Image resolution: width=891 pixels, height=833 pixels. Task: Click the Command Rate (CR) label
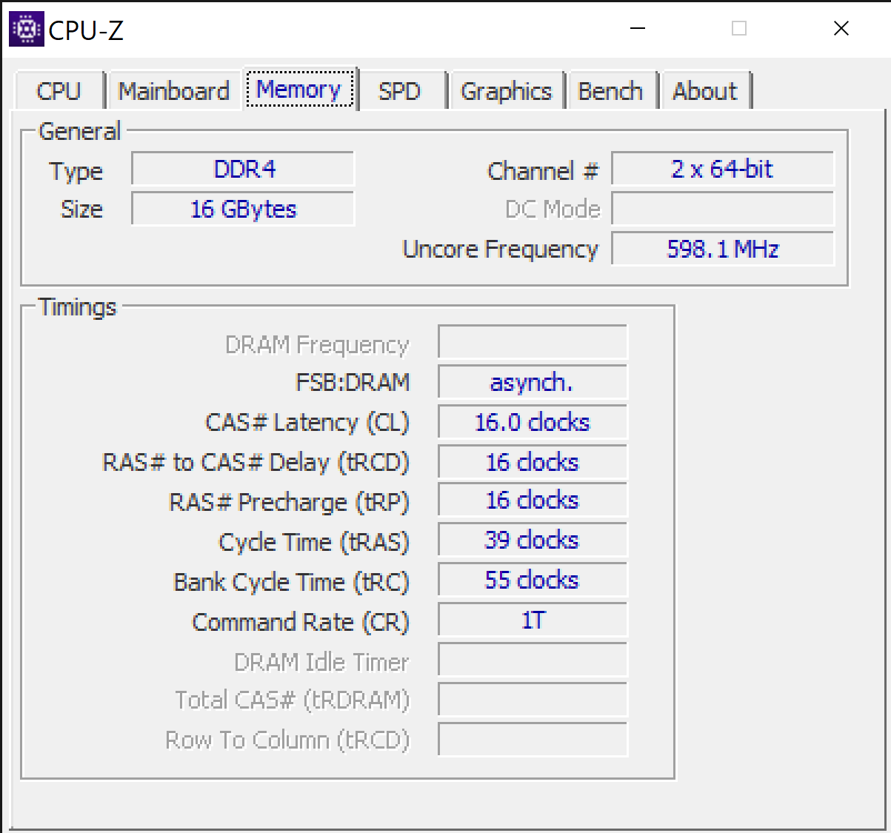301,623
